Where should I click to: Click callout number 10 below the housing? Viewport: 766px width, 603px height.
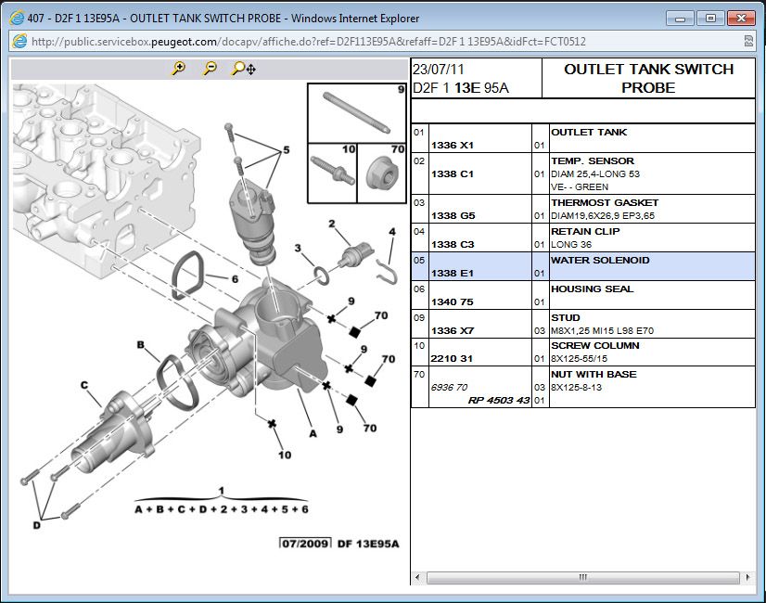(285, 455)
